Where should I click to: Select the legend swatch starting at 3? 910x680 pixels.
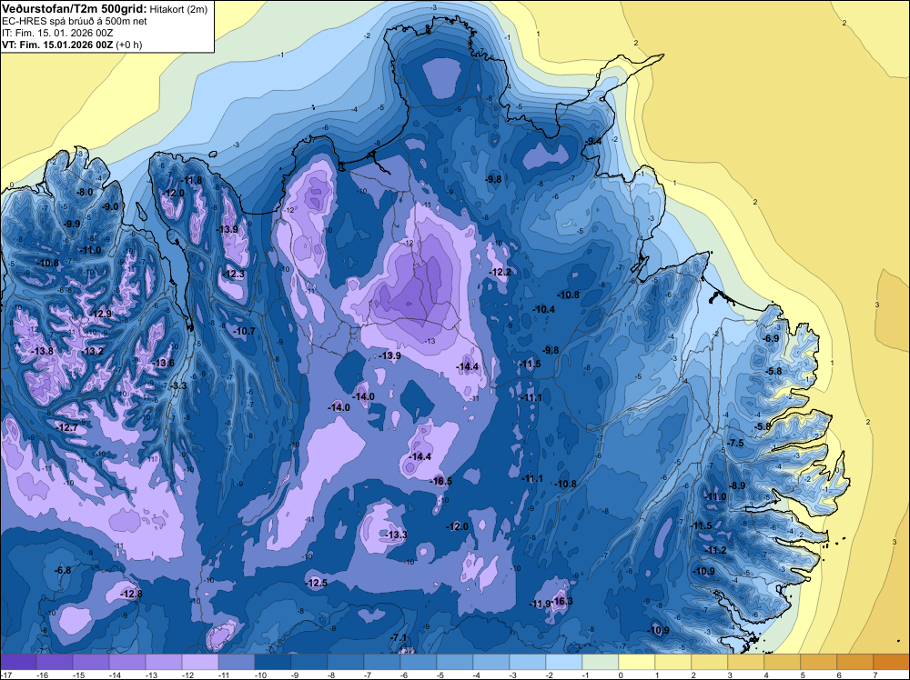[746, 662]
